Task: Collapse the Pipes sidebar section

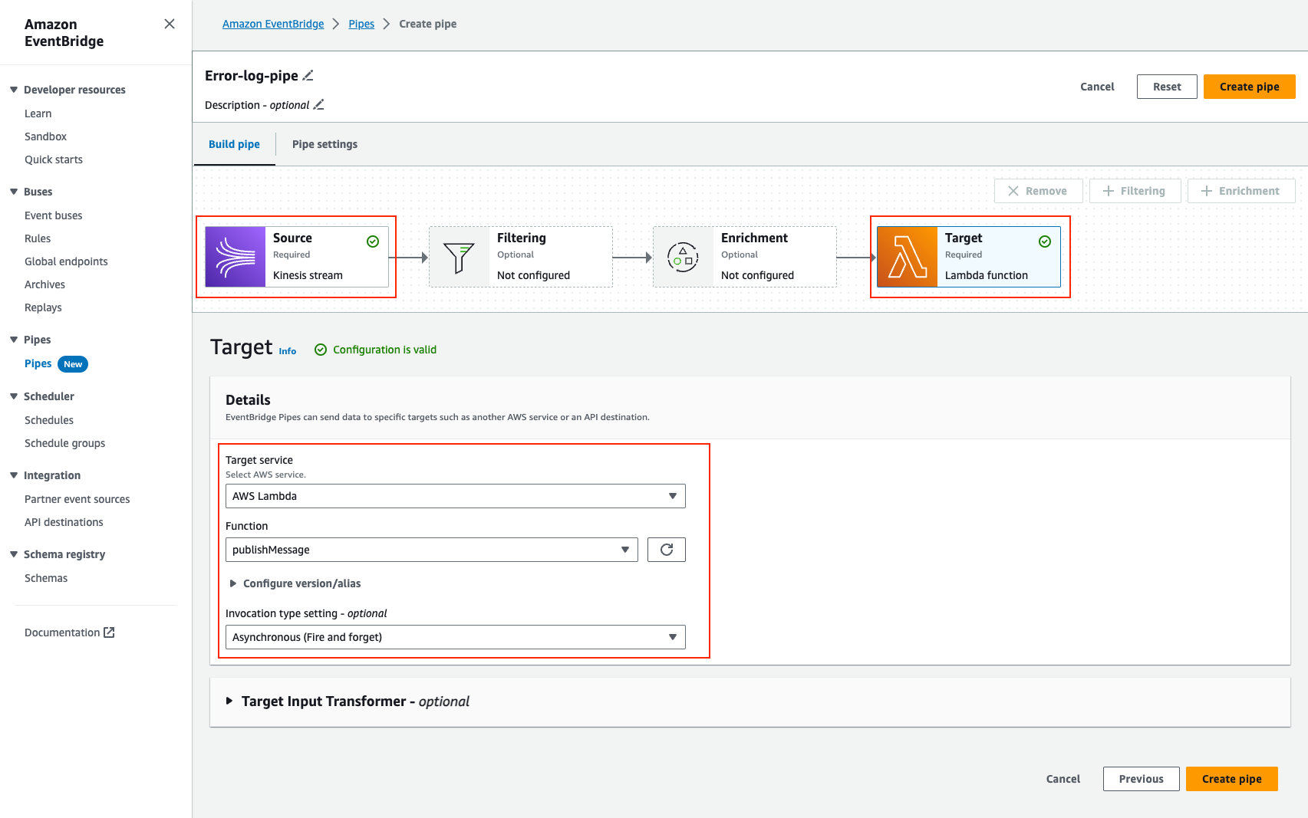Action: coord(14,340)
